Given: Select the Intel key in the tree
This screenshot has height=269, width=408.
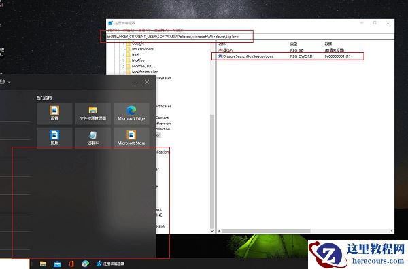Looking at the screenshot, I should pyautogui.click(x=135, y=54).
